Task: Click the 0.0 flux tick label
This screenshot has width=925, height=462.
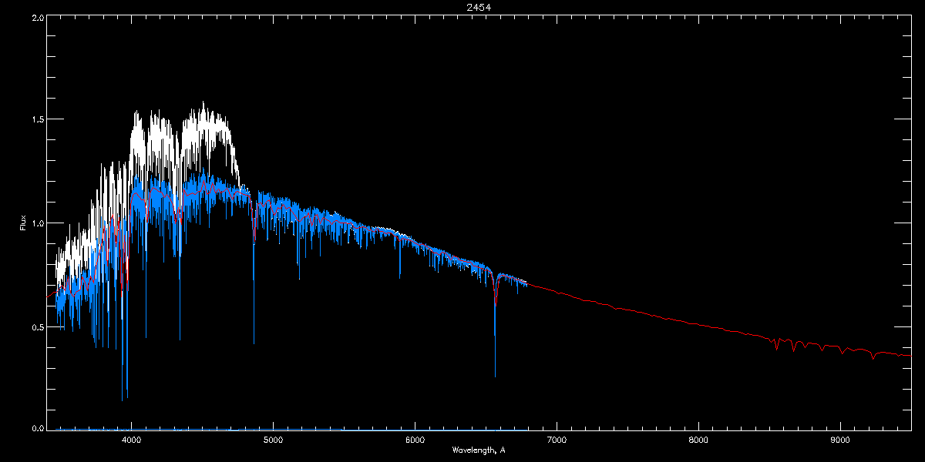Action: click(x=38, y=427)
